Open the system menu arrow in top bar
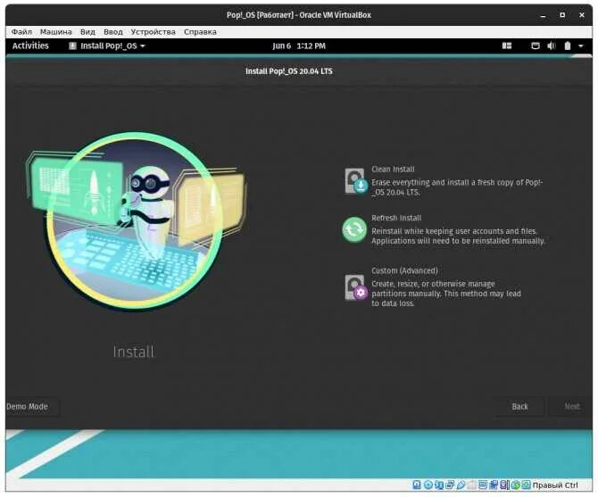 pyautogui.click(x=581, y=46)
